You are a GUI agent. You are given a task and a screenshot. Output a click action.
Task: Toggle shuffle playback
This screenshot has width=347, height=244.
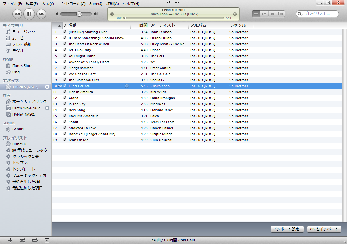coord(22,240)
